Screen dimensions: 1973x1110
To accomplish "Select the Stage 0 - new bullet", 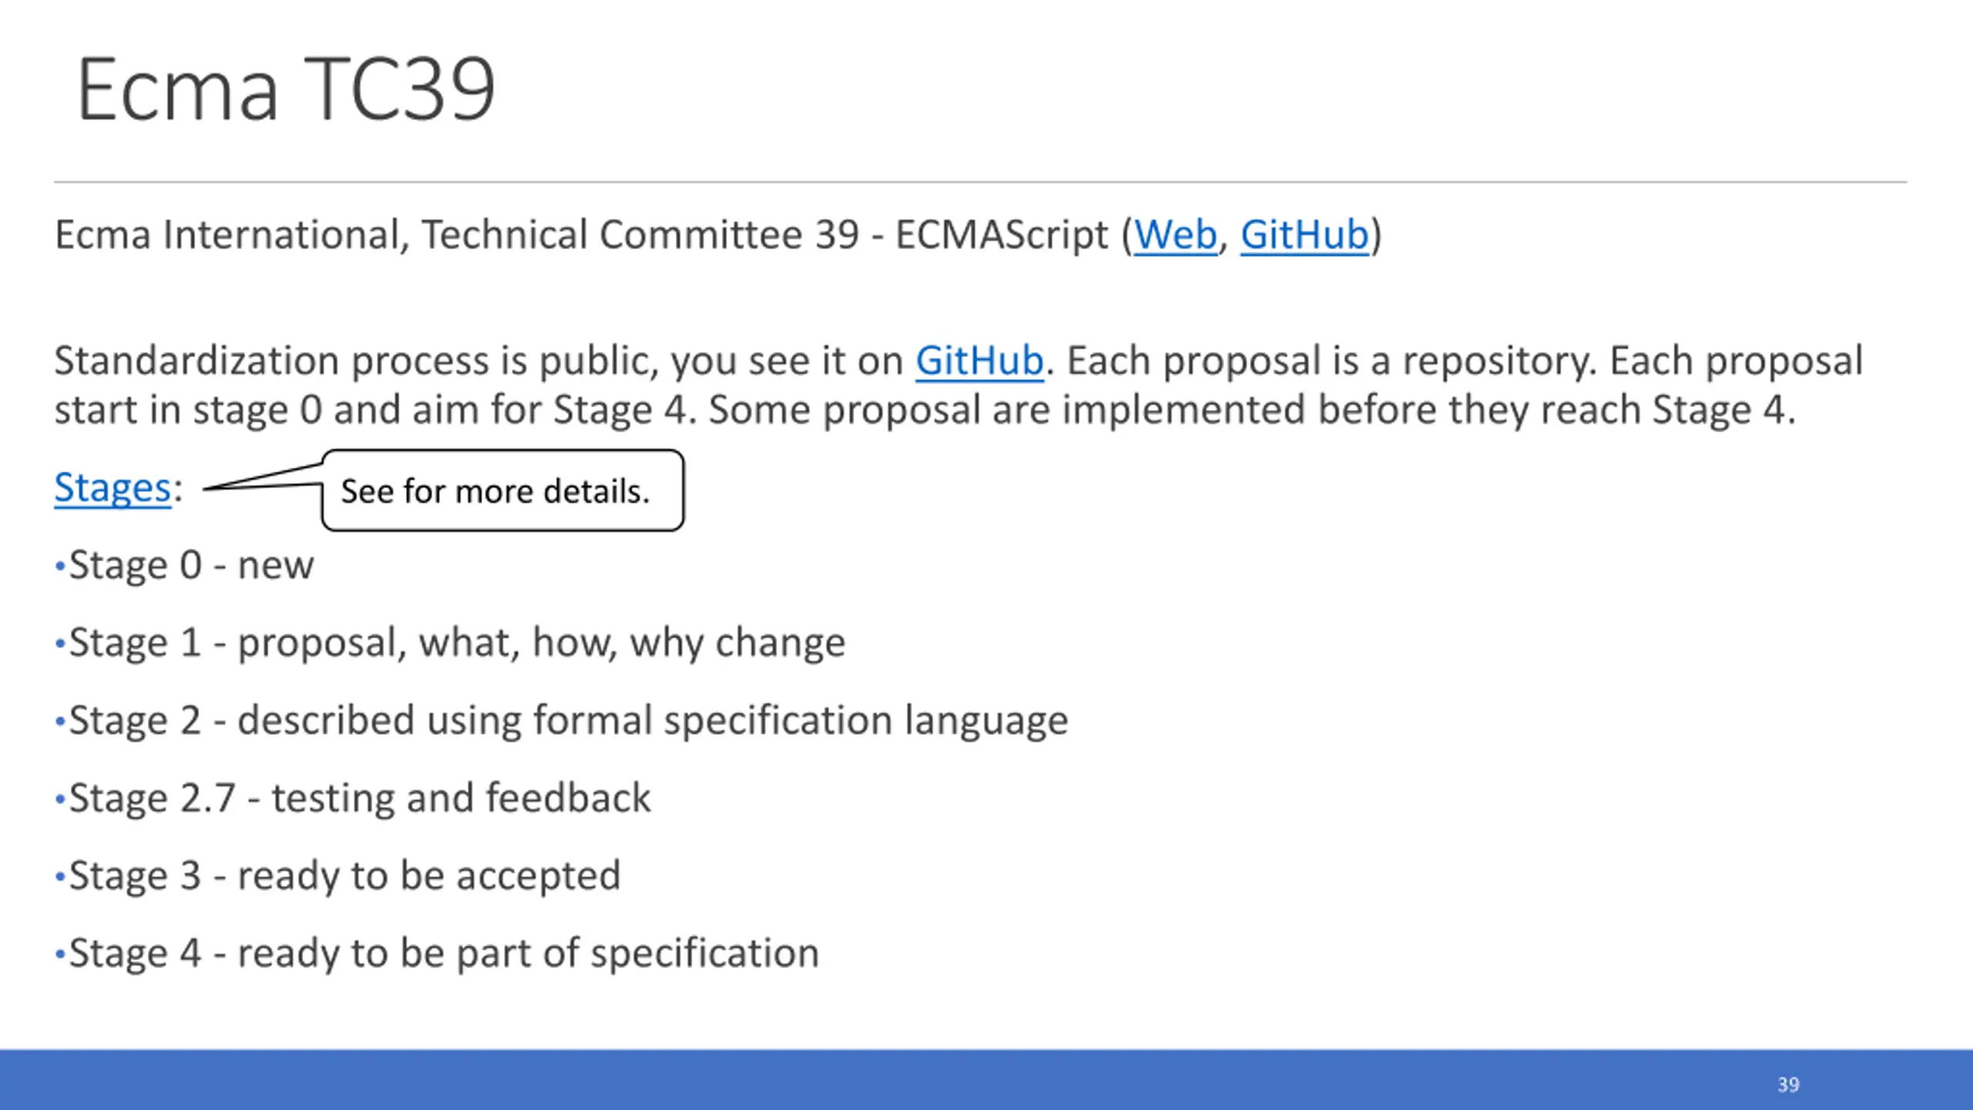I will click(191, 565).
